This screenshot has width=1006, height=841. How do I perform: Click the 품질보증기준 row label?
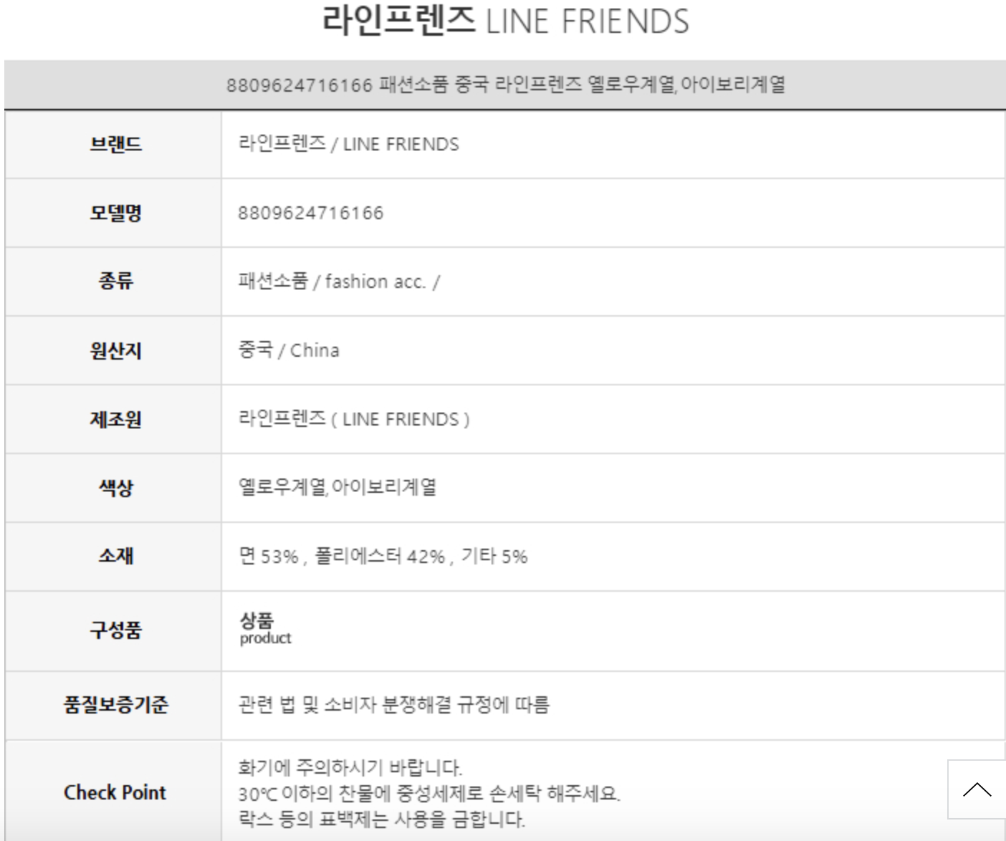pos(115,704)
